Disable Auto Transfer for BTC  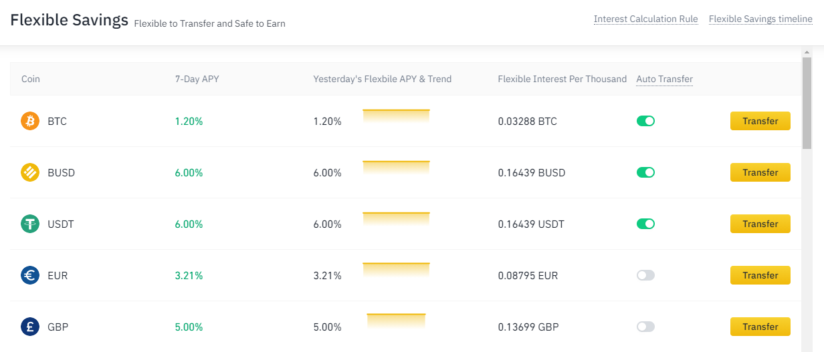(x=645, y=121)
